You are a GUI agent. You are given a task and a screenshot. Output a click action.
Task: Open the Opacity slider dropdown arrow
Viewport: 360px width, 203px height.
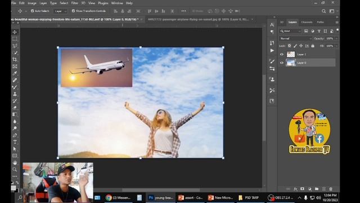336,38
